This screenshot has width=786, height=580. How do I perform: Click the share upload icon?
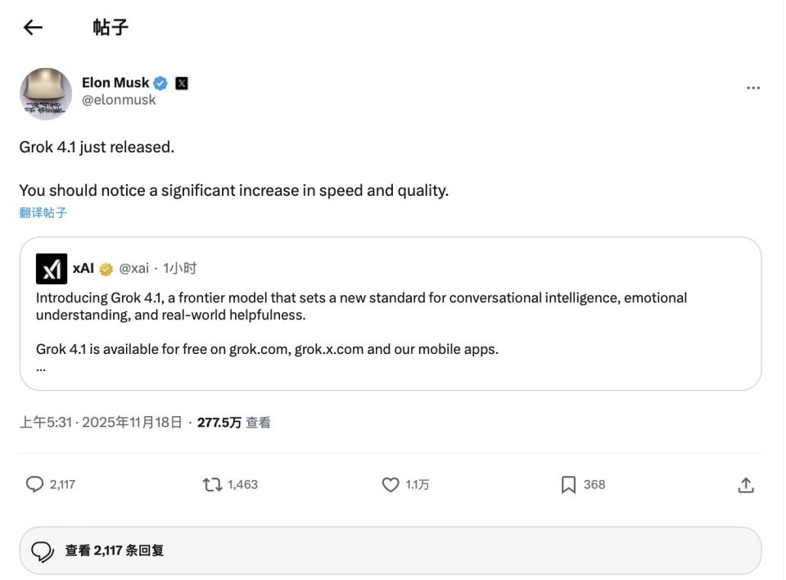pyautogui.click(x=745, y=485)
